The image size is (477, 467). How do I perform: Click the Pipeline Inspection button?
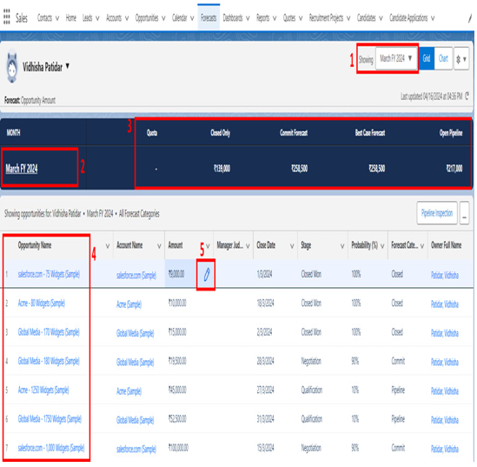pos(437,213)
